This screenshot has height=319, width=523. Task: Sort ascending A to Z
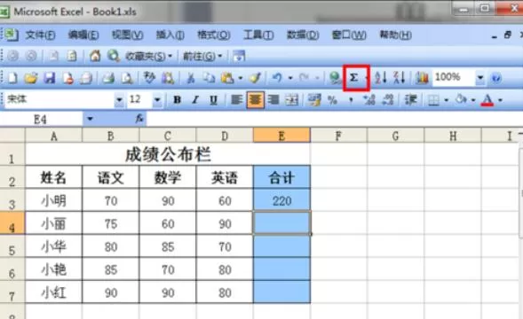(381, 78)
